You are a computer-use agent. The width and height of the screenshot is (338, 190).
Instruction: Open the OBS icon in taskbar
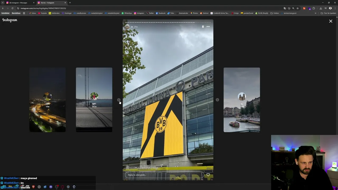click(x=57, y=187)
